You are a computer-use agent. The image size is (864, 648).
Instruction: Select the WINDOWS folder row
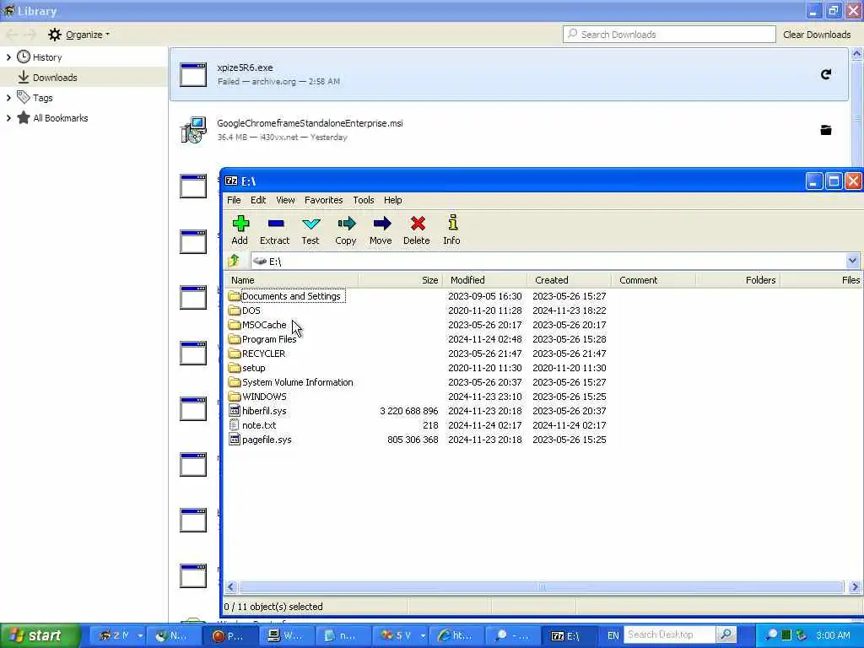pos(264,397)
